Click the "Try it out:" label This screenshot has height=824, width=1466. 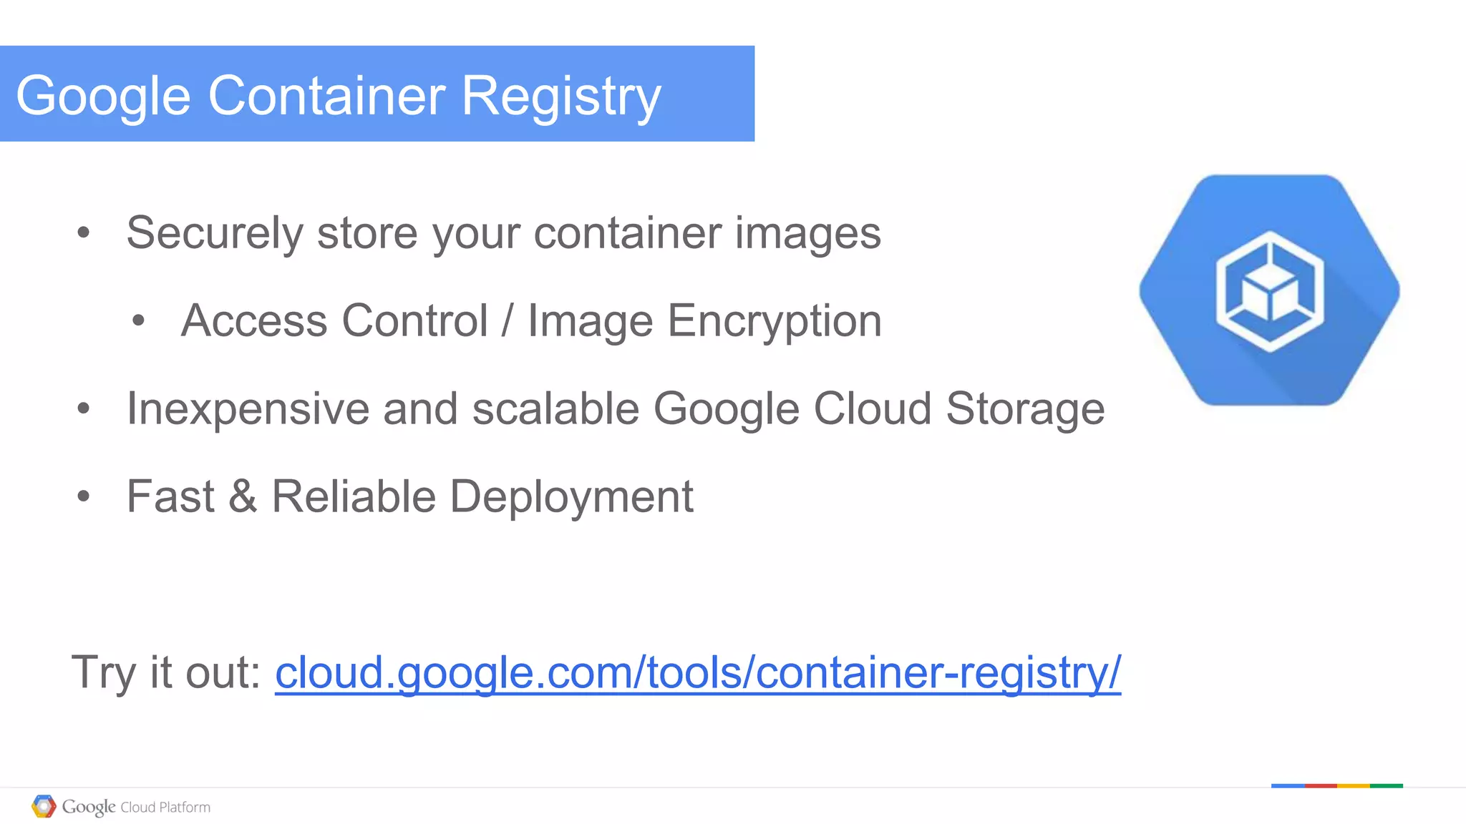point(167,672)
